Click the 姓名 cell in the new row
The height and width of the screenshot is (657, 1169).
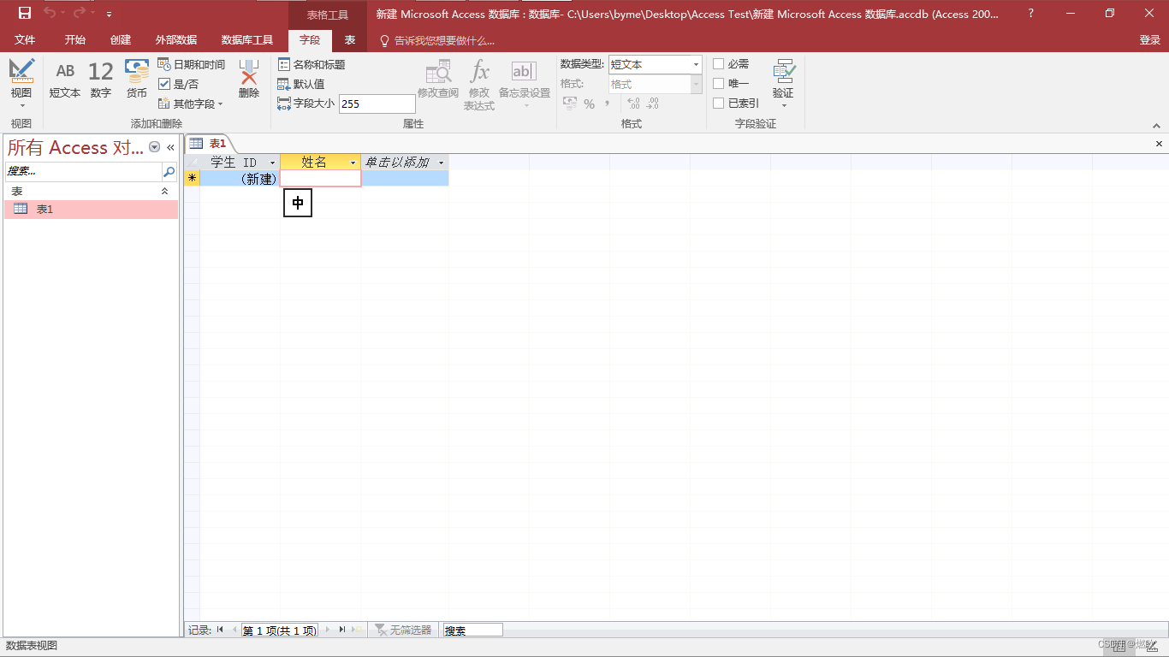click(321, 178)
